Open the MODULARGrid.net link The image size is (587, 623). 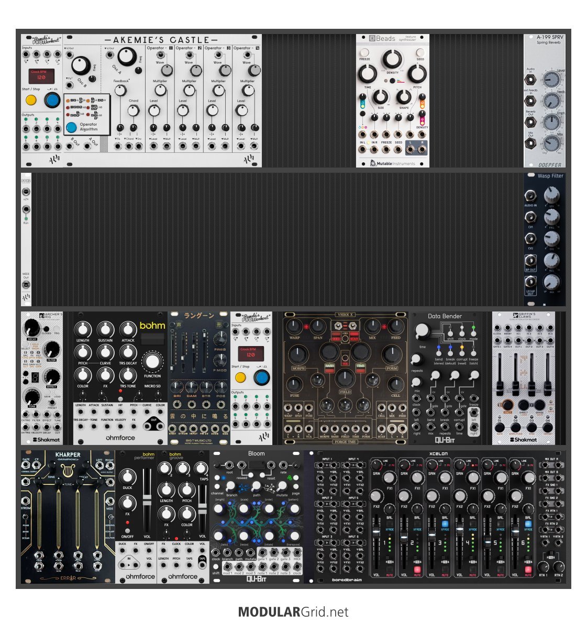coord(293,612)
